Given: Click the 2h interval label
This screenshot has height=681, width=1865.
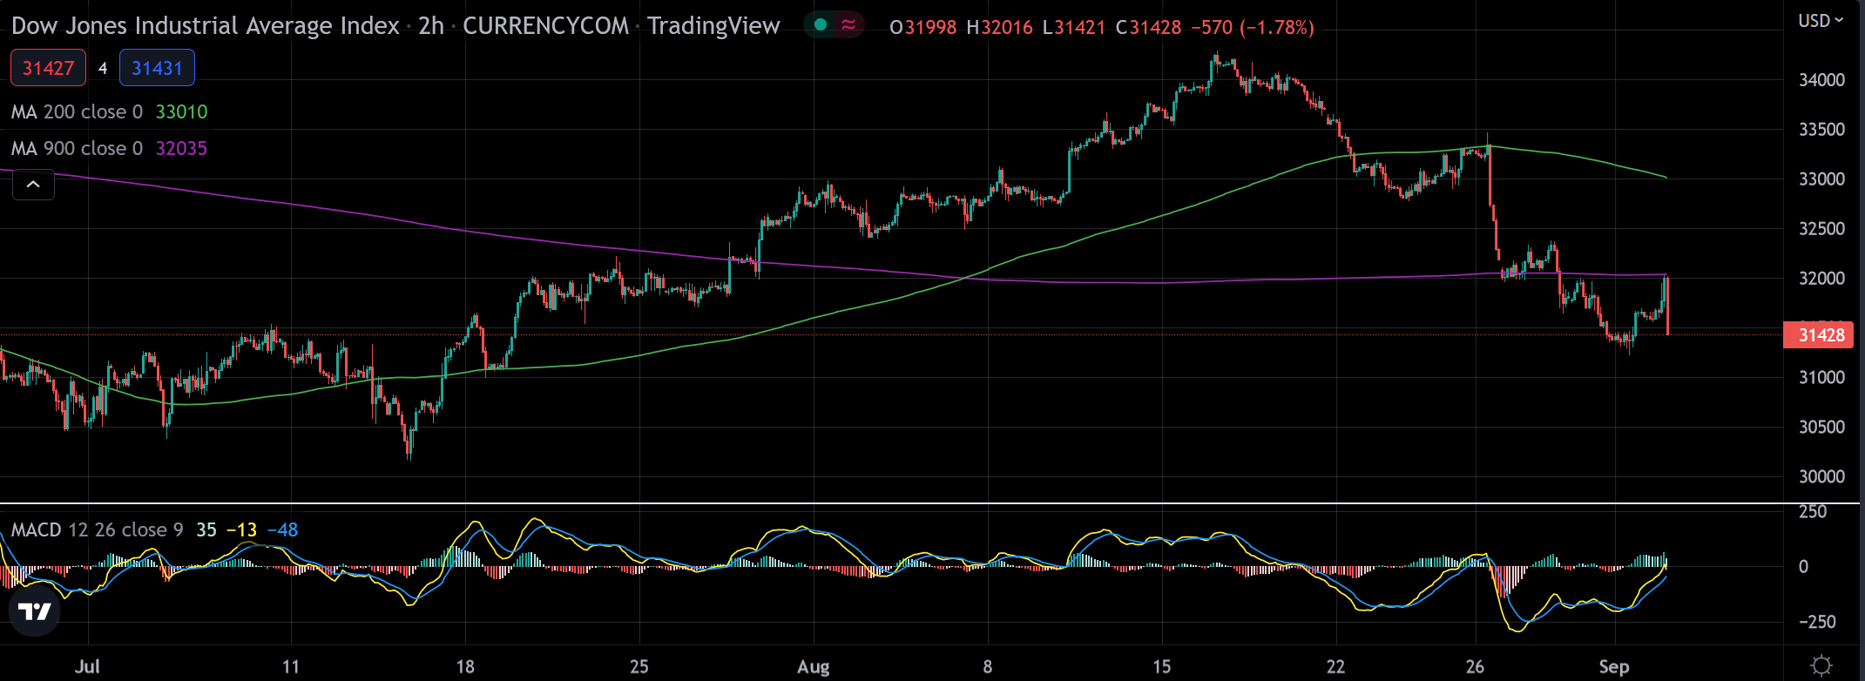Looking at the screenshot, I should pyautogui.click(x=431, y=26).
